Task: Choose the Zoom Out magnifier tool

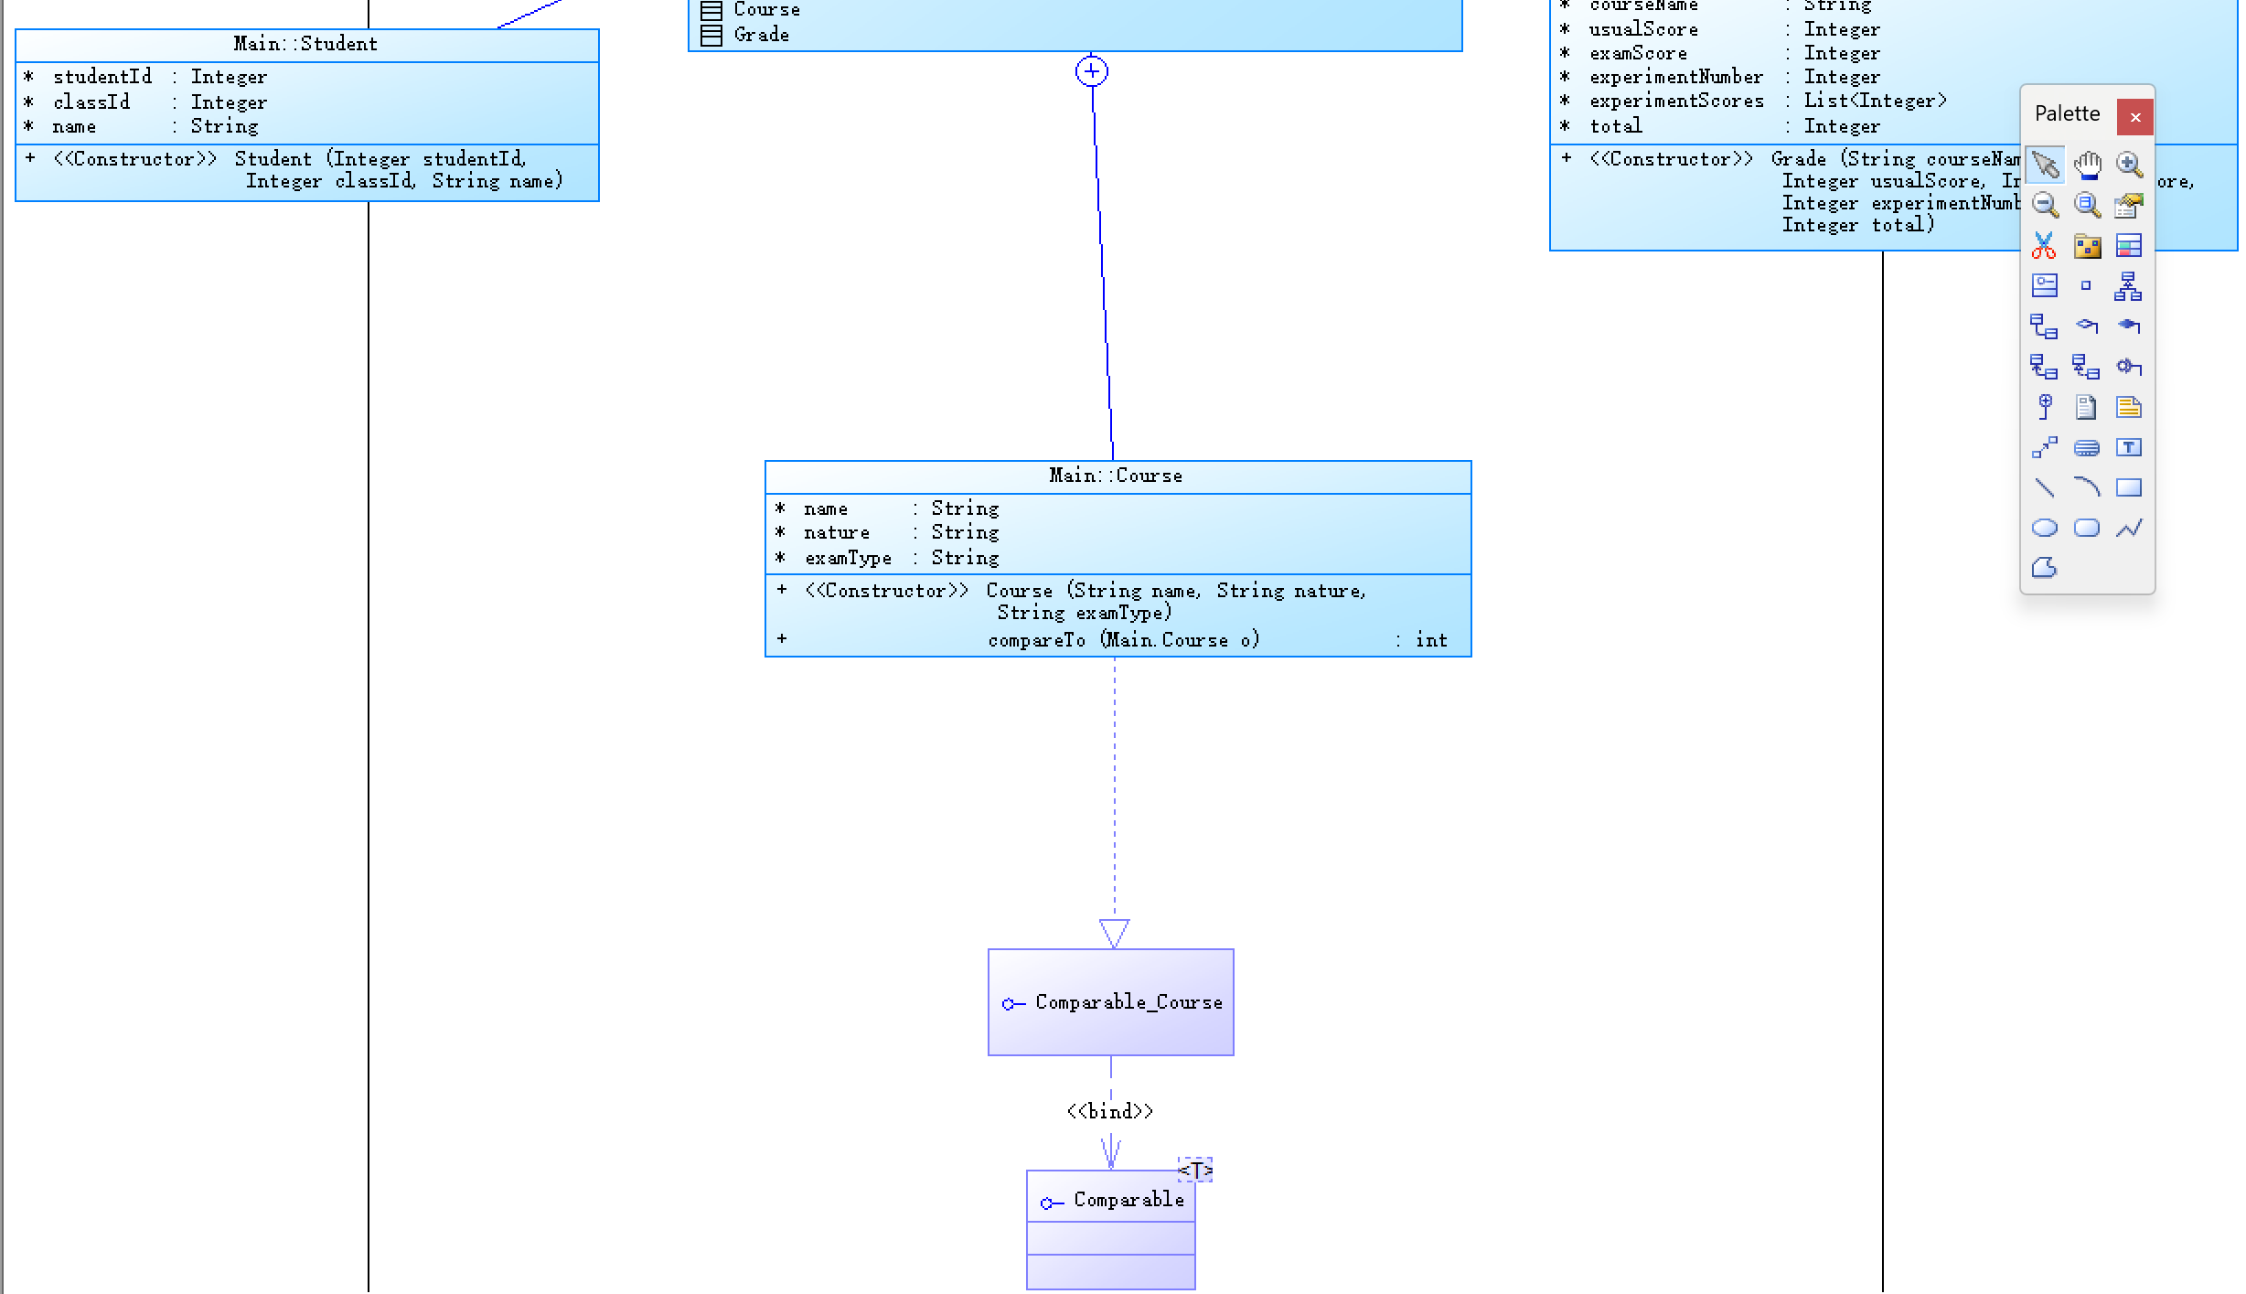Action: [2045, 205]
